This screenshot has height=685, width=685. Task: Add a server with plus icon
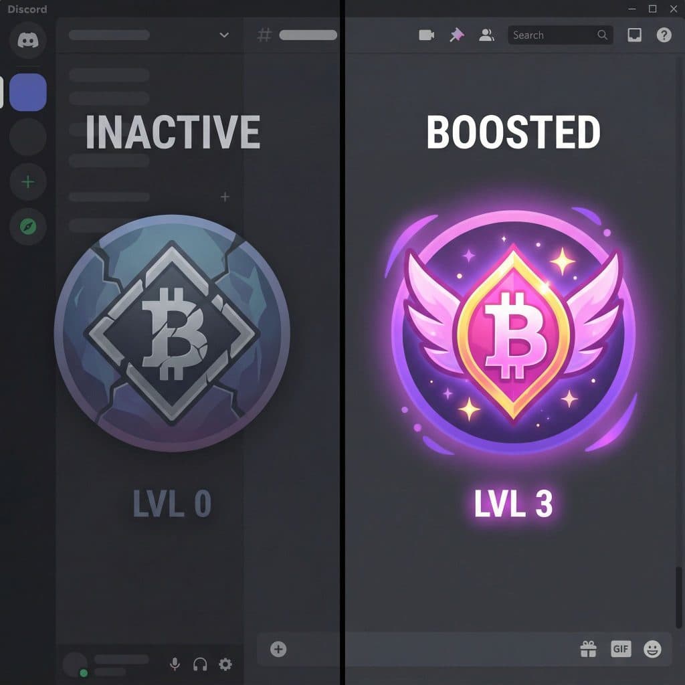28,182
